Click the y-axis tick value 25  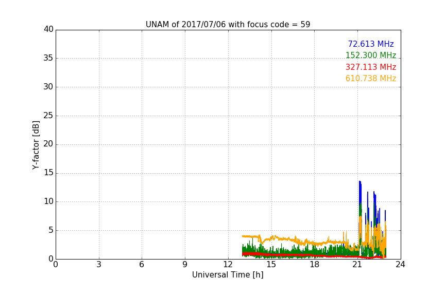pyautogui.click(x=48, y=116)
